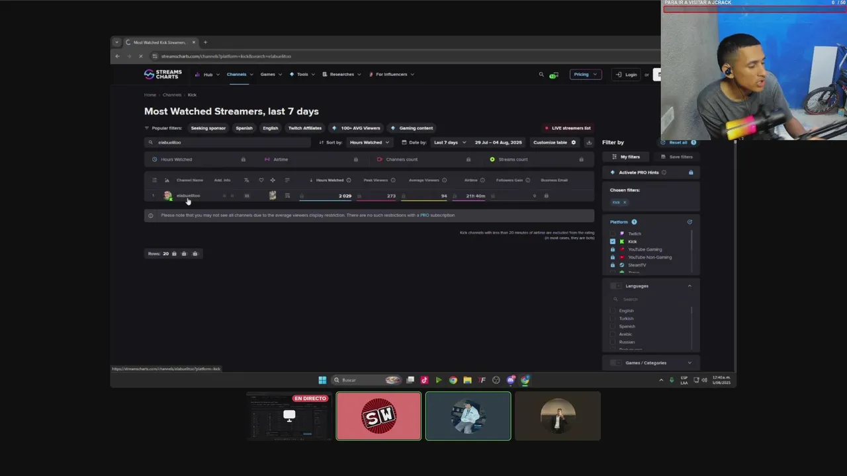Screen dimensions: 847x476
Task: Click the browser back arrow
Action: [x=117, y=56]
